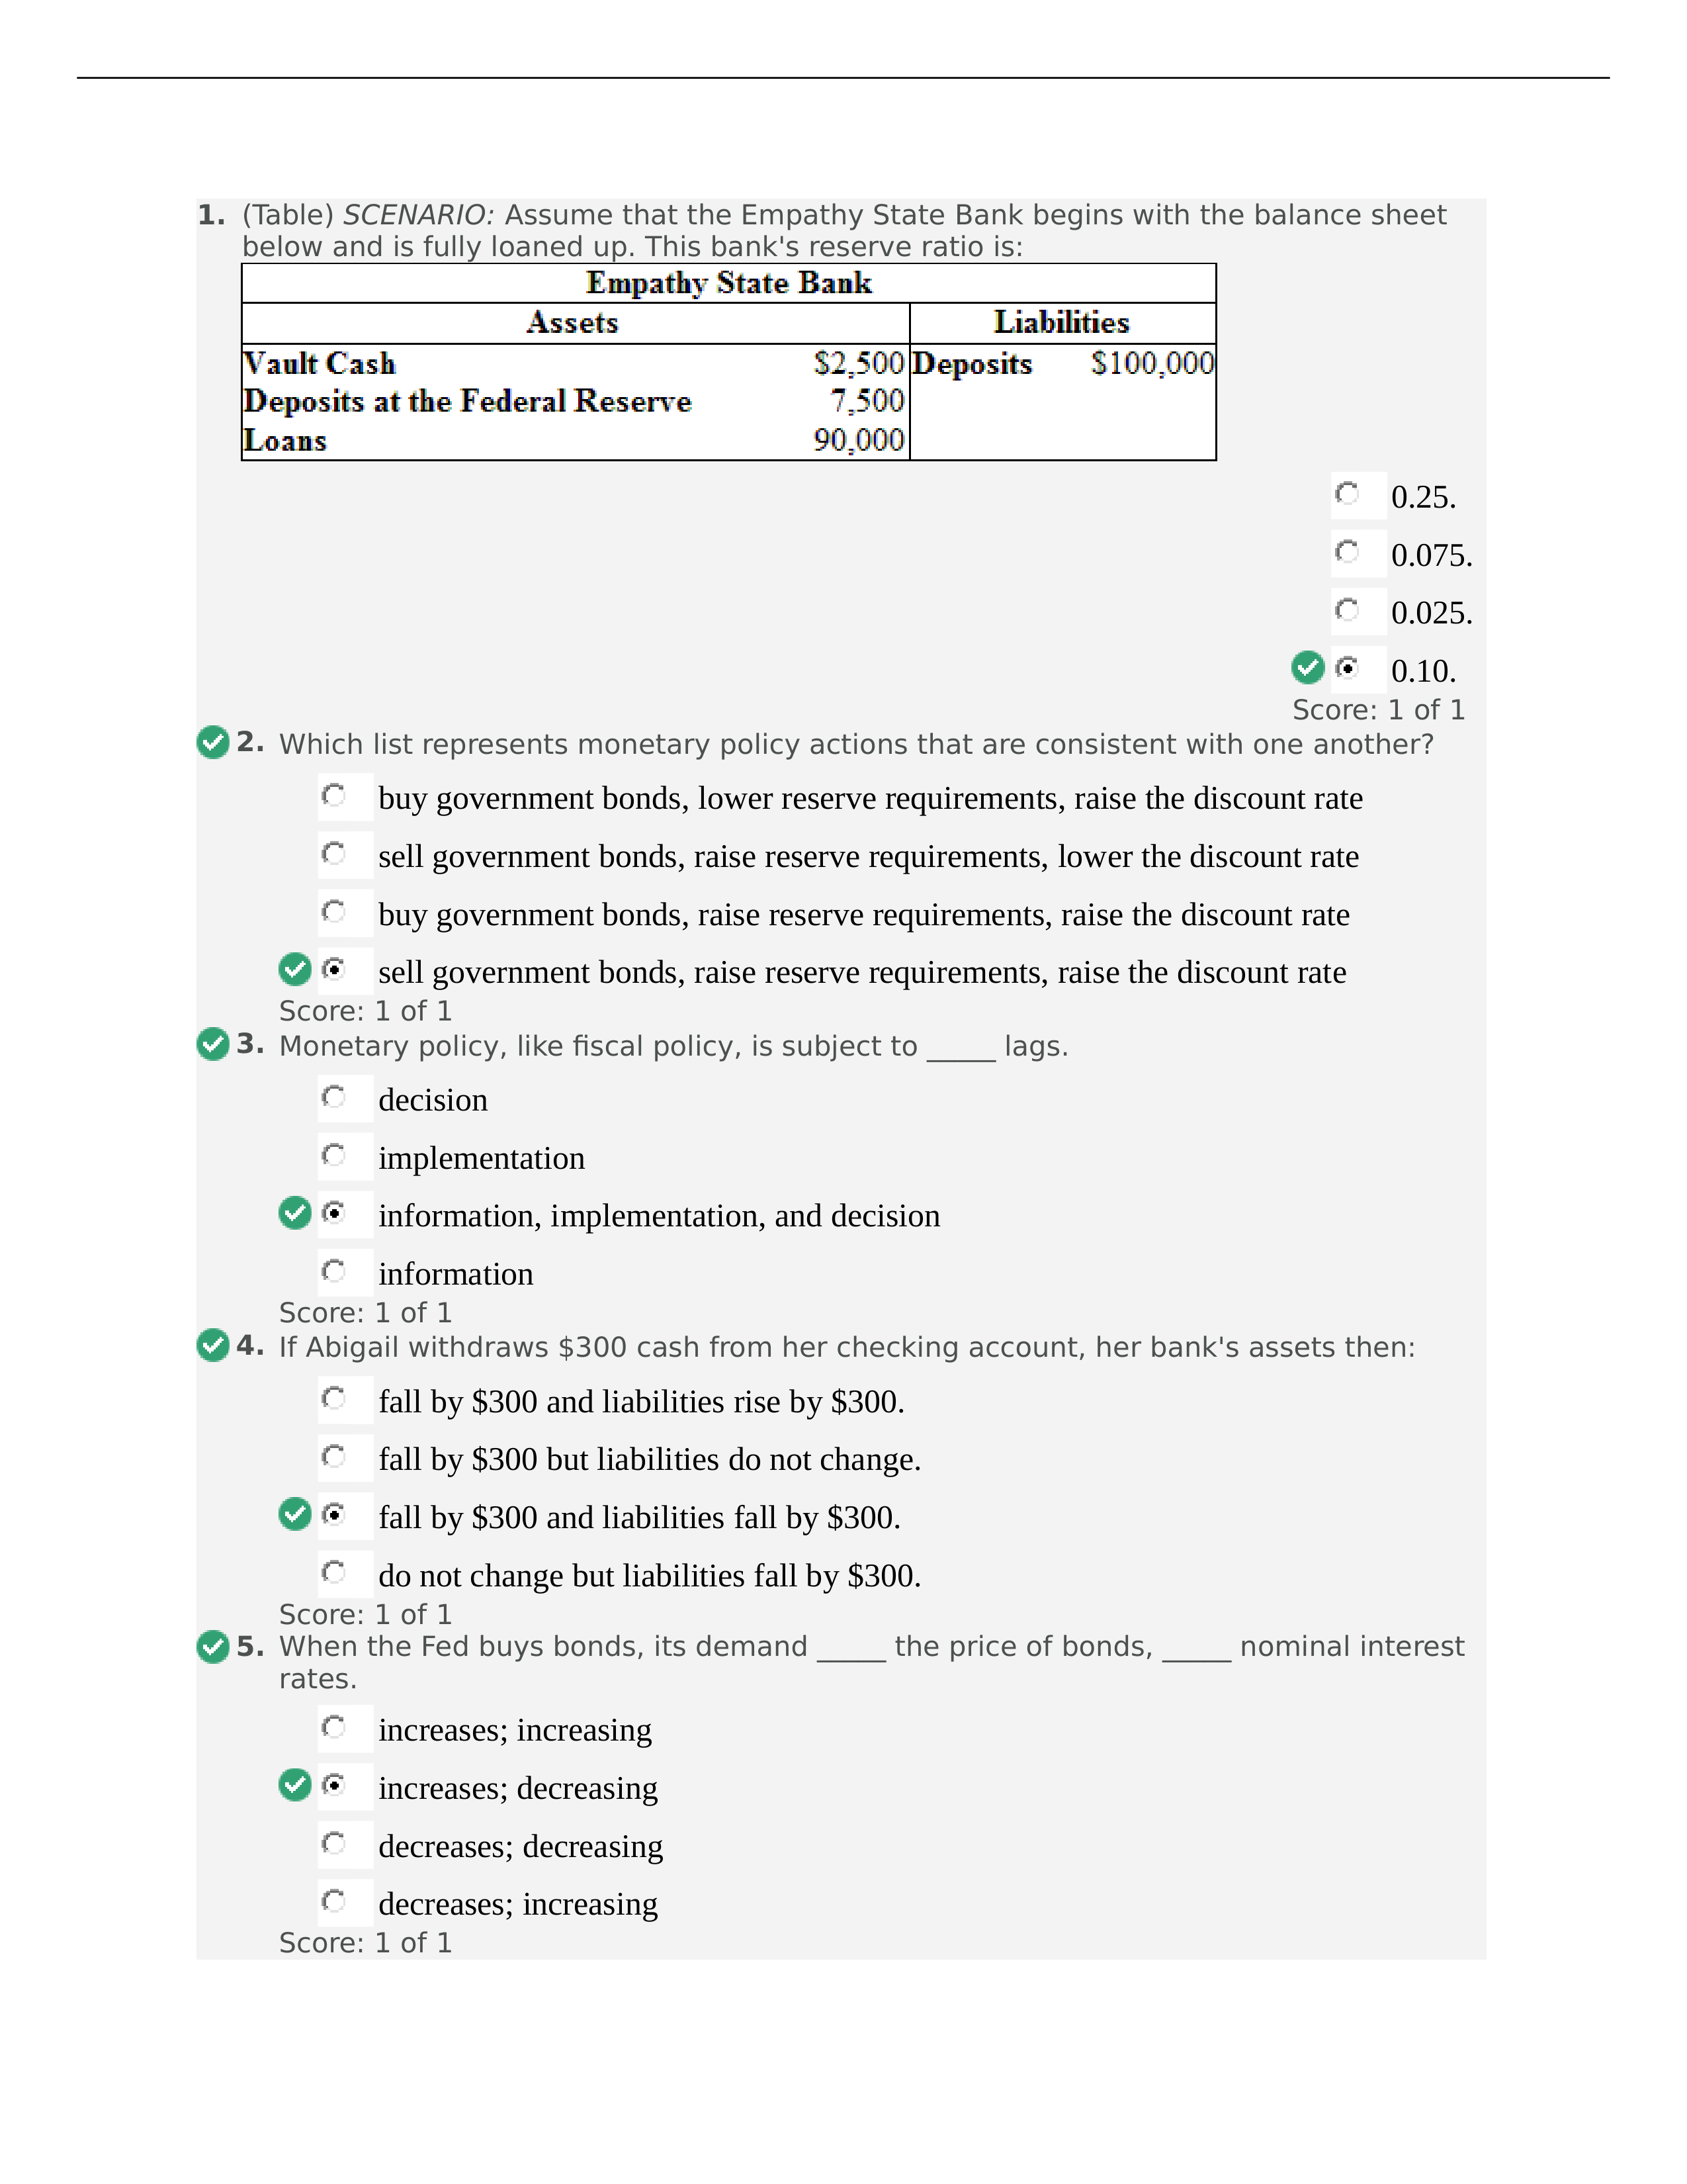Screen dimensions: 1687x2184
Task: Select the 0.075 answer radio button
Action: (1347, 552)
